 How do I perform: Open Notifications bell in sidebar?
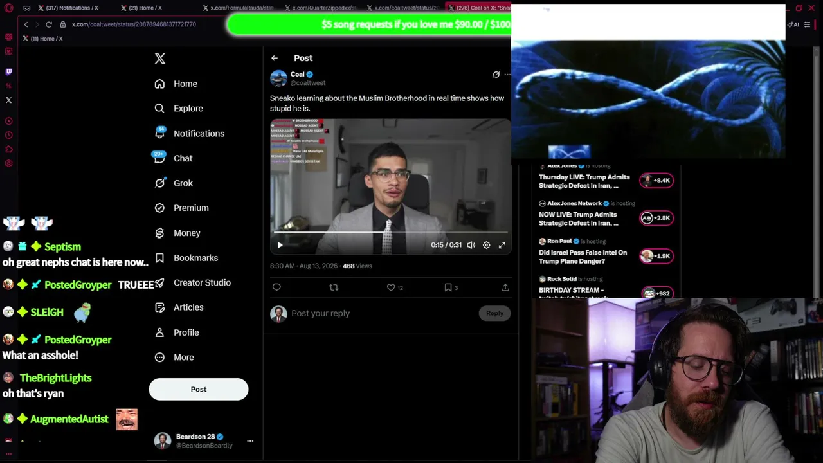pyautogui.click(x=160, y=133)
